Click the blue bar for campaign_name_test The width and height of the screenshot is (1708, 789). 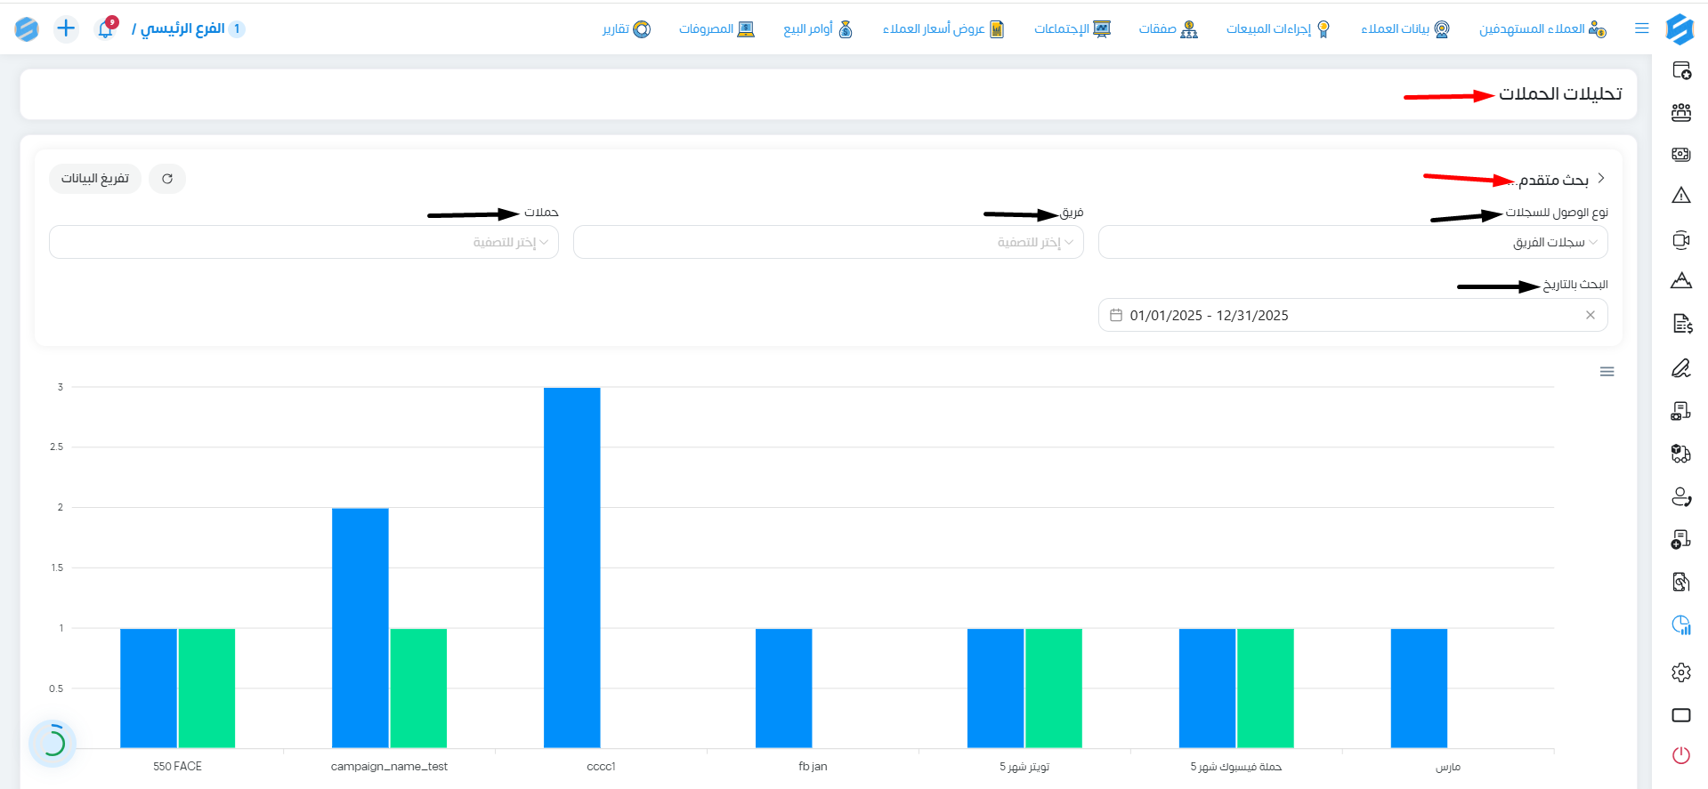pyautogui.click(x=360, y=628)
